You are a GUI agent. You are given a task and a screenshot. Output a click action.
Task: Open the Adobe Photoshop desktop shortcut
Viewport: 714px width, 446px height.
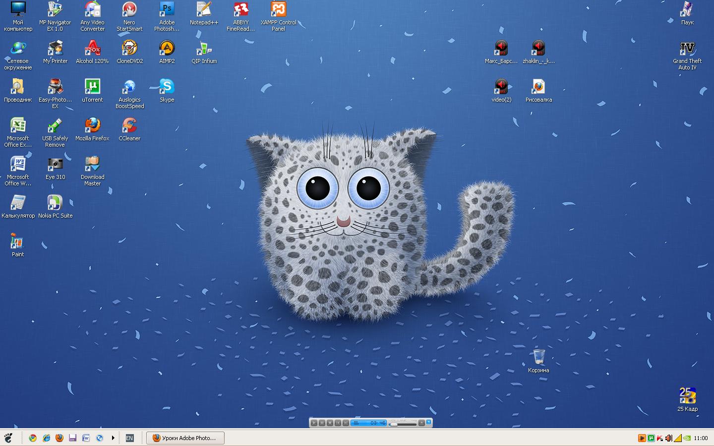click(x=167, y=9)
